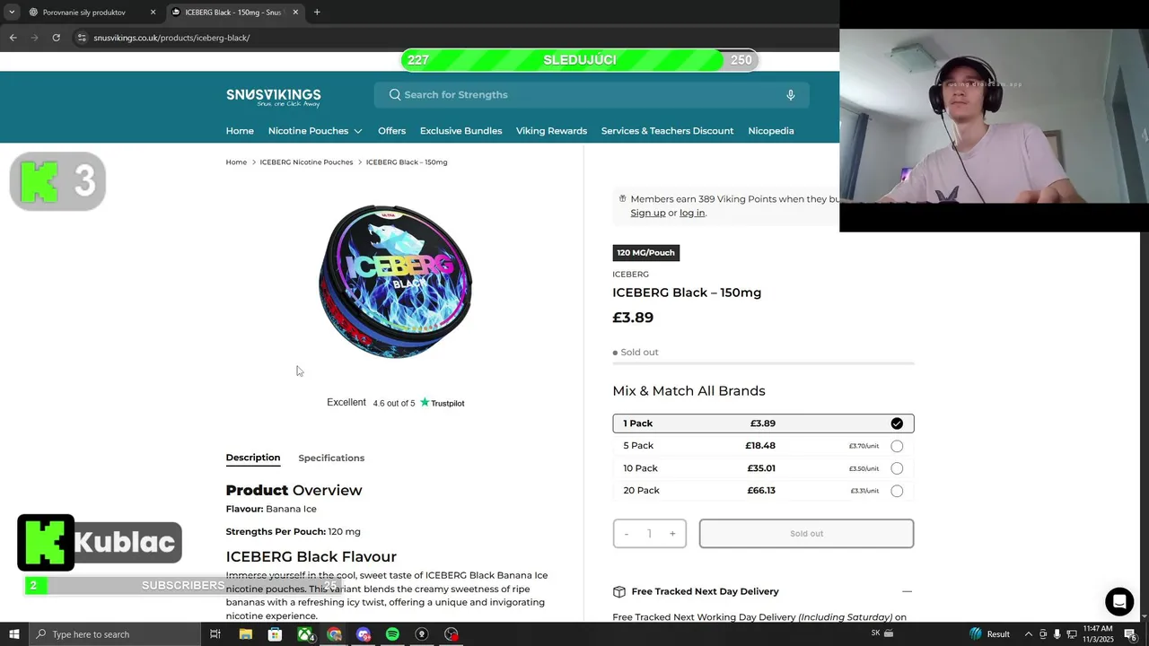Open the tab search dropdown arrow
This screenshot has width=1149, height=646.
12,13
